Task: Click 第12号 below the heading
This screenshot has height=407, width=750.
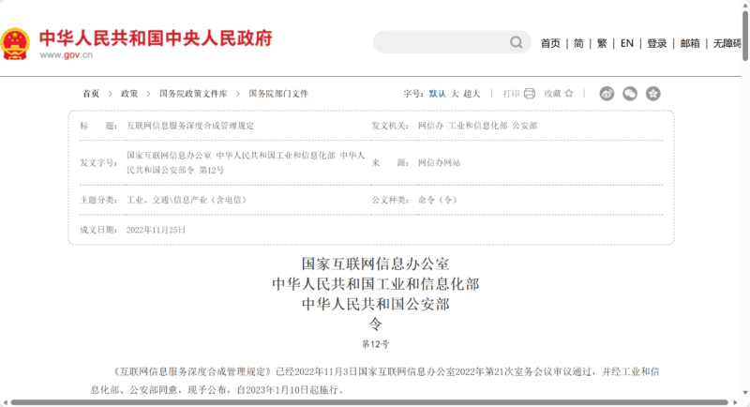Action: click(376, 344)
